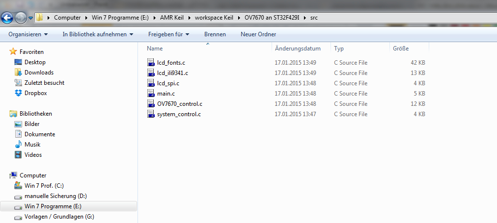Click the Musik note icon
Screen dimensions: 497x223
tap(18, 144)
